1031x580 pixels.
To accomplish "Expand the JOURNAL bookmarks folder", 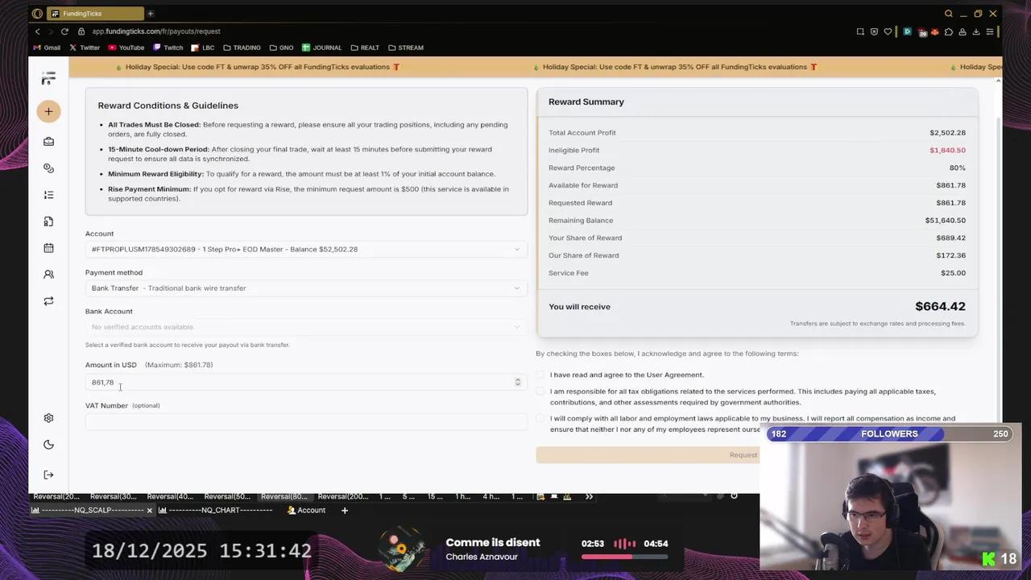I will pos(321,48).
